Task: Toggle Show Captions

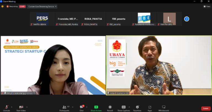Action: click(x=124, y=107)
